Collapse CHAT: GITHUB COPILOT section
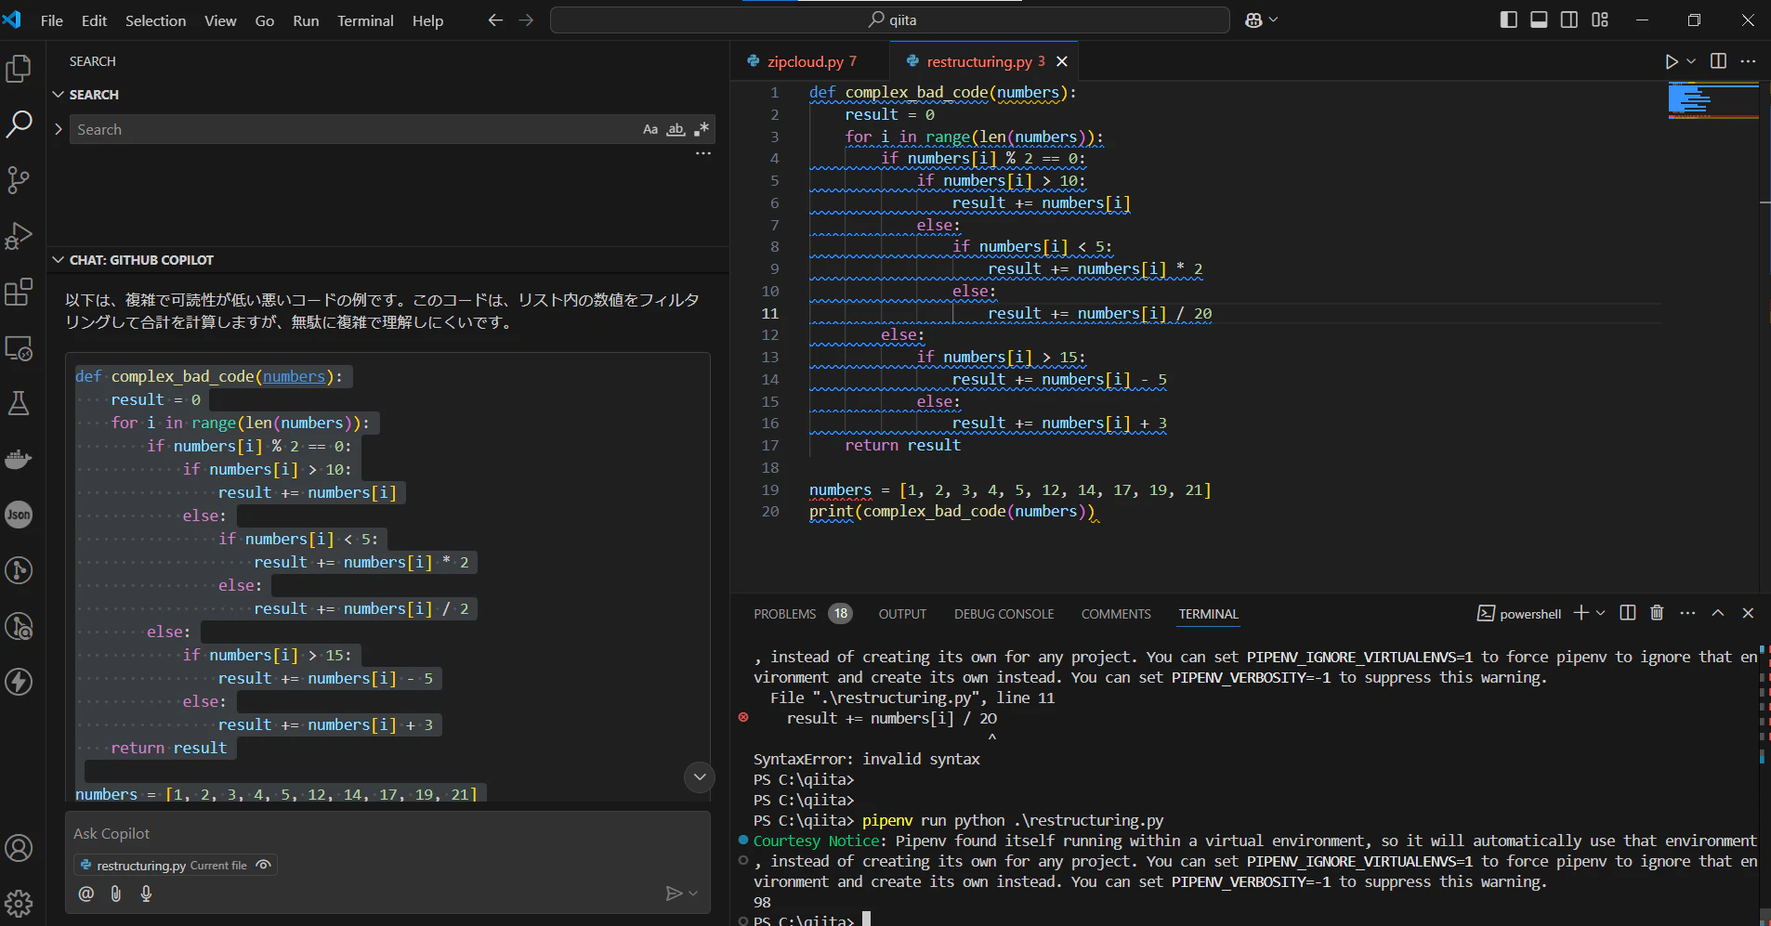Screen dimensions: 1771x926 point(59,260)
